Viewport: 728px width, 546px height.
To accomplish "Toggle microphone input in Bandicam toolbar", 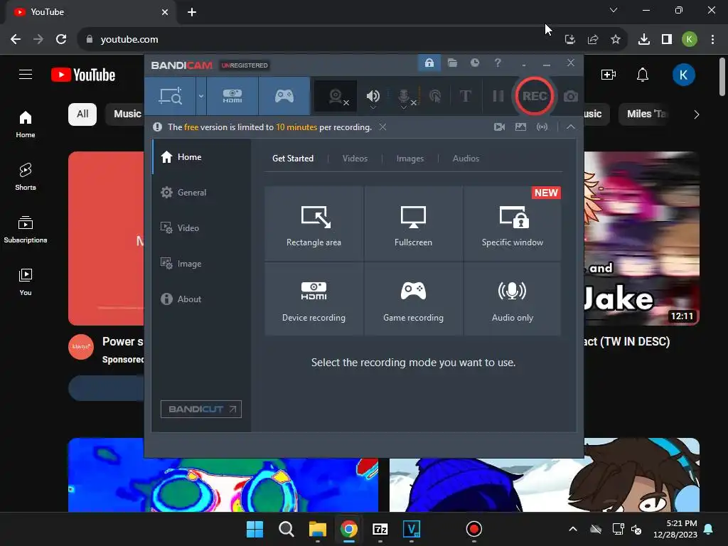I will point(404,95).
